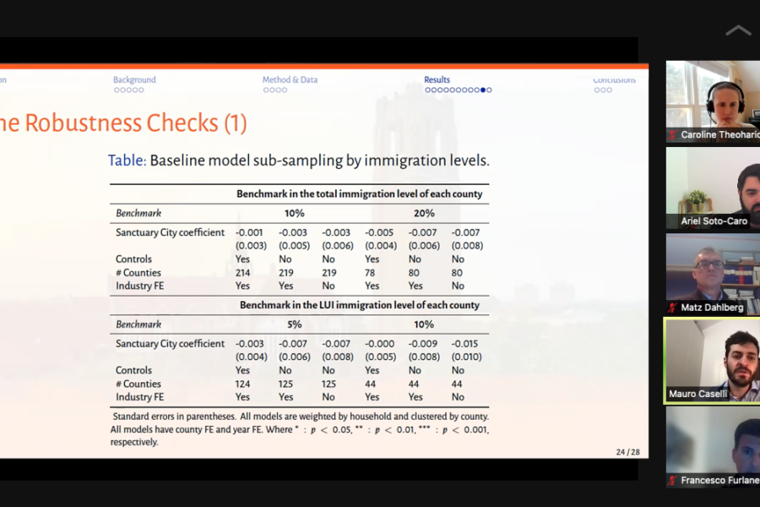Click the first dot under Results

point(427,90)
